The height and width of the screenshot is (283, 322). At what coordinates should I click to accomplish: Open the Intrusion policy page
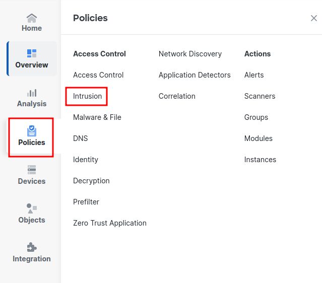pyautogui.click(x=88, y=96)
